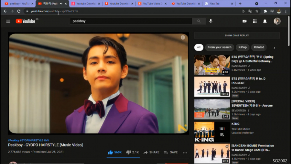
Task: Show chat replay
Action: pos(237,36)
